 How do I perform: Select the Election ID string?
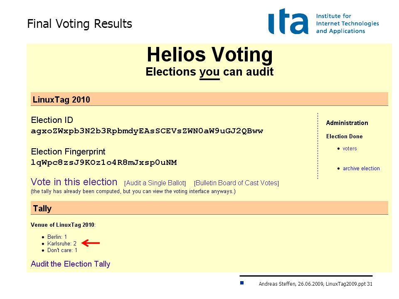point(147,131)
